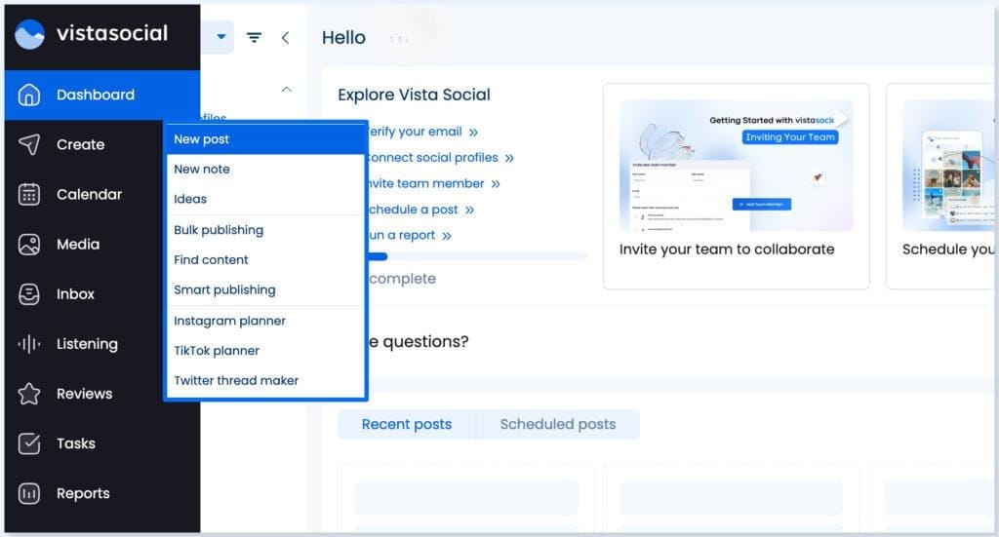
Task: Click the Vista Social logo icon
Action: (x=29, y=34)
